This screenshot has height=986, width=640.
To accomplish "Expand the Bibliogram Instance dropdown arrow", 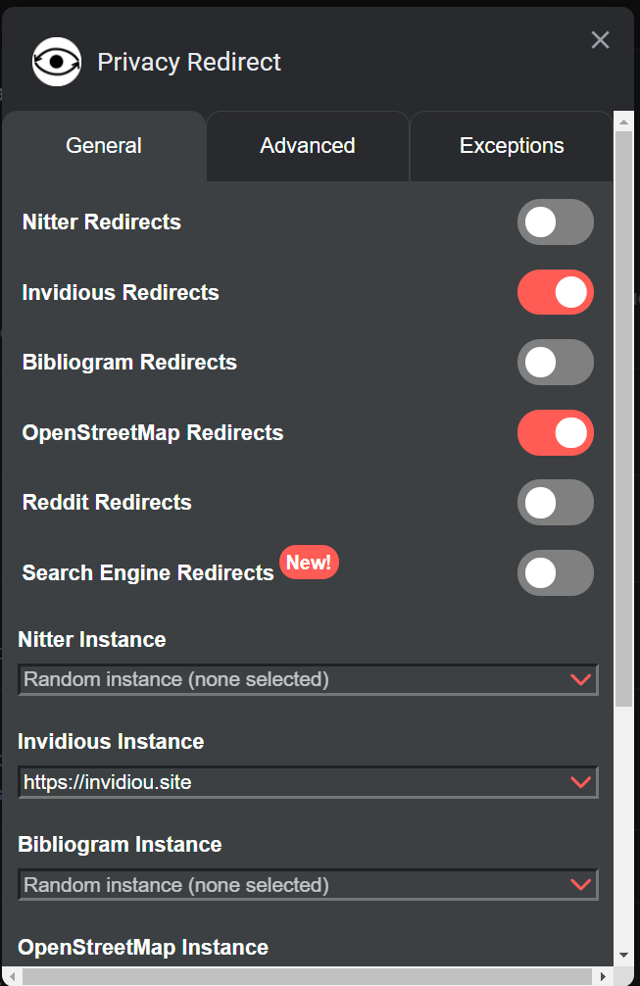I will coord(580,885).
